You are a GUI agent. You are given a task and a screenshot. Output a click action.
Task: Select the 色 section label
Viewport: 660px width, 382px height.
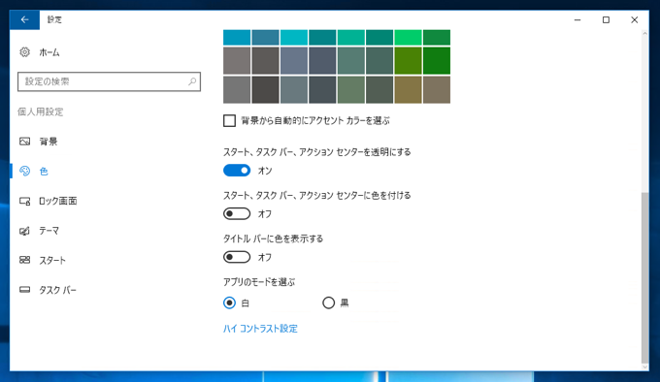(x=44, y=171)
